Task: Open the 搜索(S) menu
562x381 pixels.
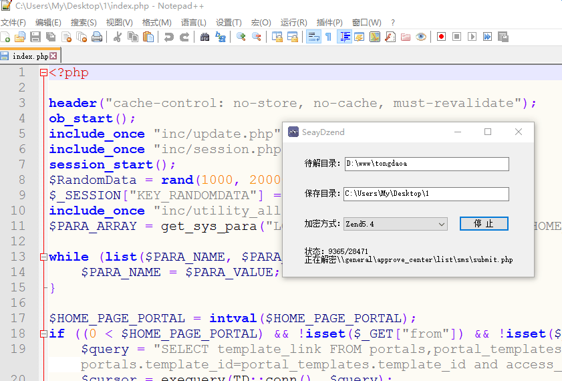Action: click(84, 23)
